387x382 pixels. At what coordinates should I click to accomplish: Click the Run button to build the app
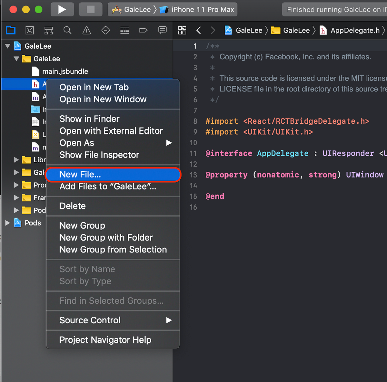tap(62, 9)
